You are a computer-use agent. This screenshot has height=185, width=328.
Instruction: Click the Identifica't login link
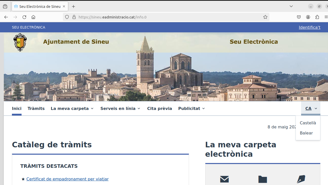[x=309, y=27]
